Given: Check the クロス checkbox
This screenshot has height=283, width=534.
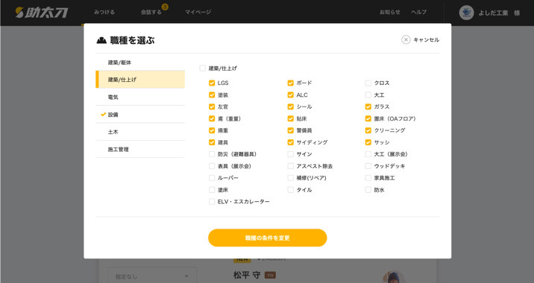Looking at the screenshot, I should (x=368, y=83).
